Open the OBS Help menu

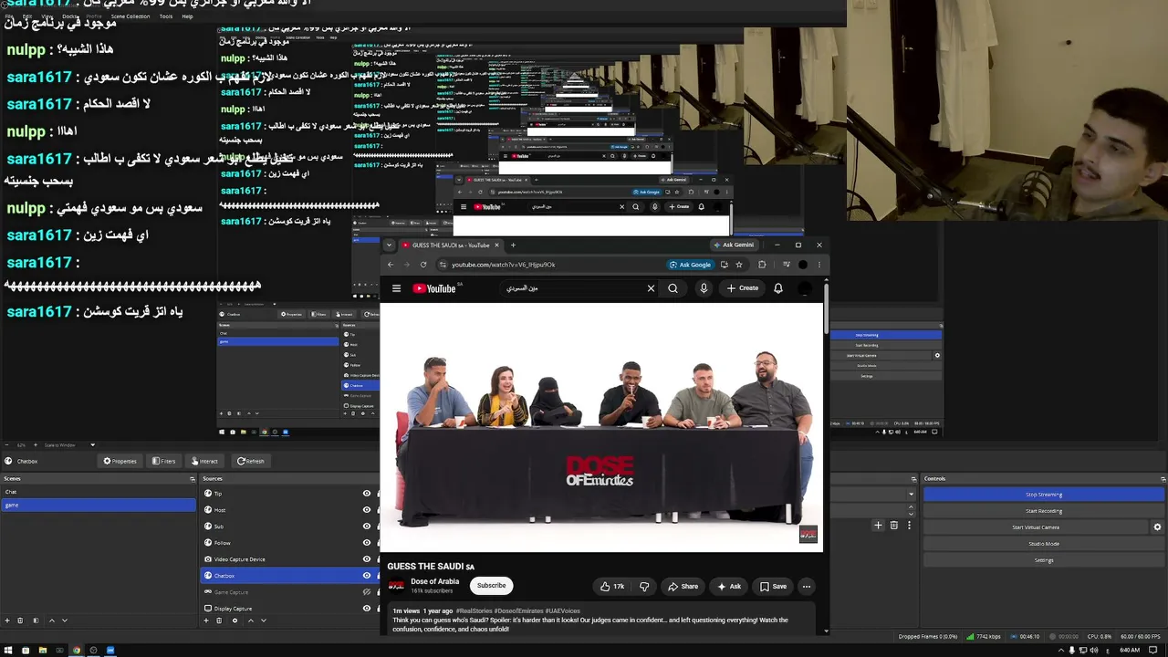[x=187, y=16]
